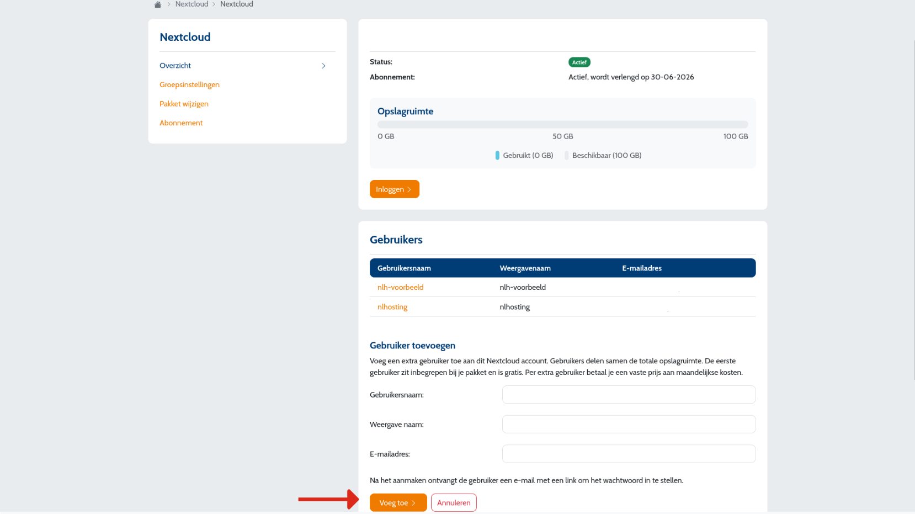Screen dimensions: 915x514
Task: Expand the Overzicht chevron arrow
Action: point(324,66)
